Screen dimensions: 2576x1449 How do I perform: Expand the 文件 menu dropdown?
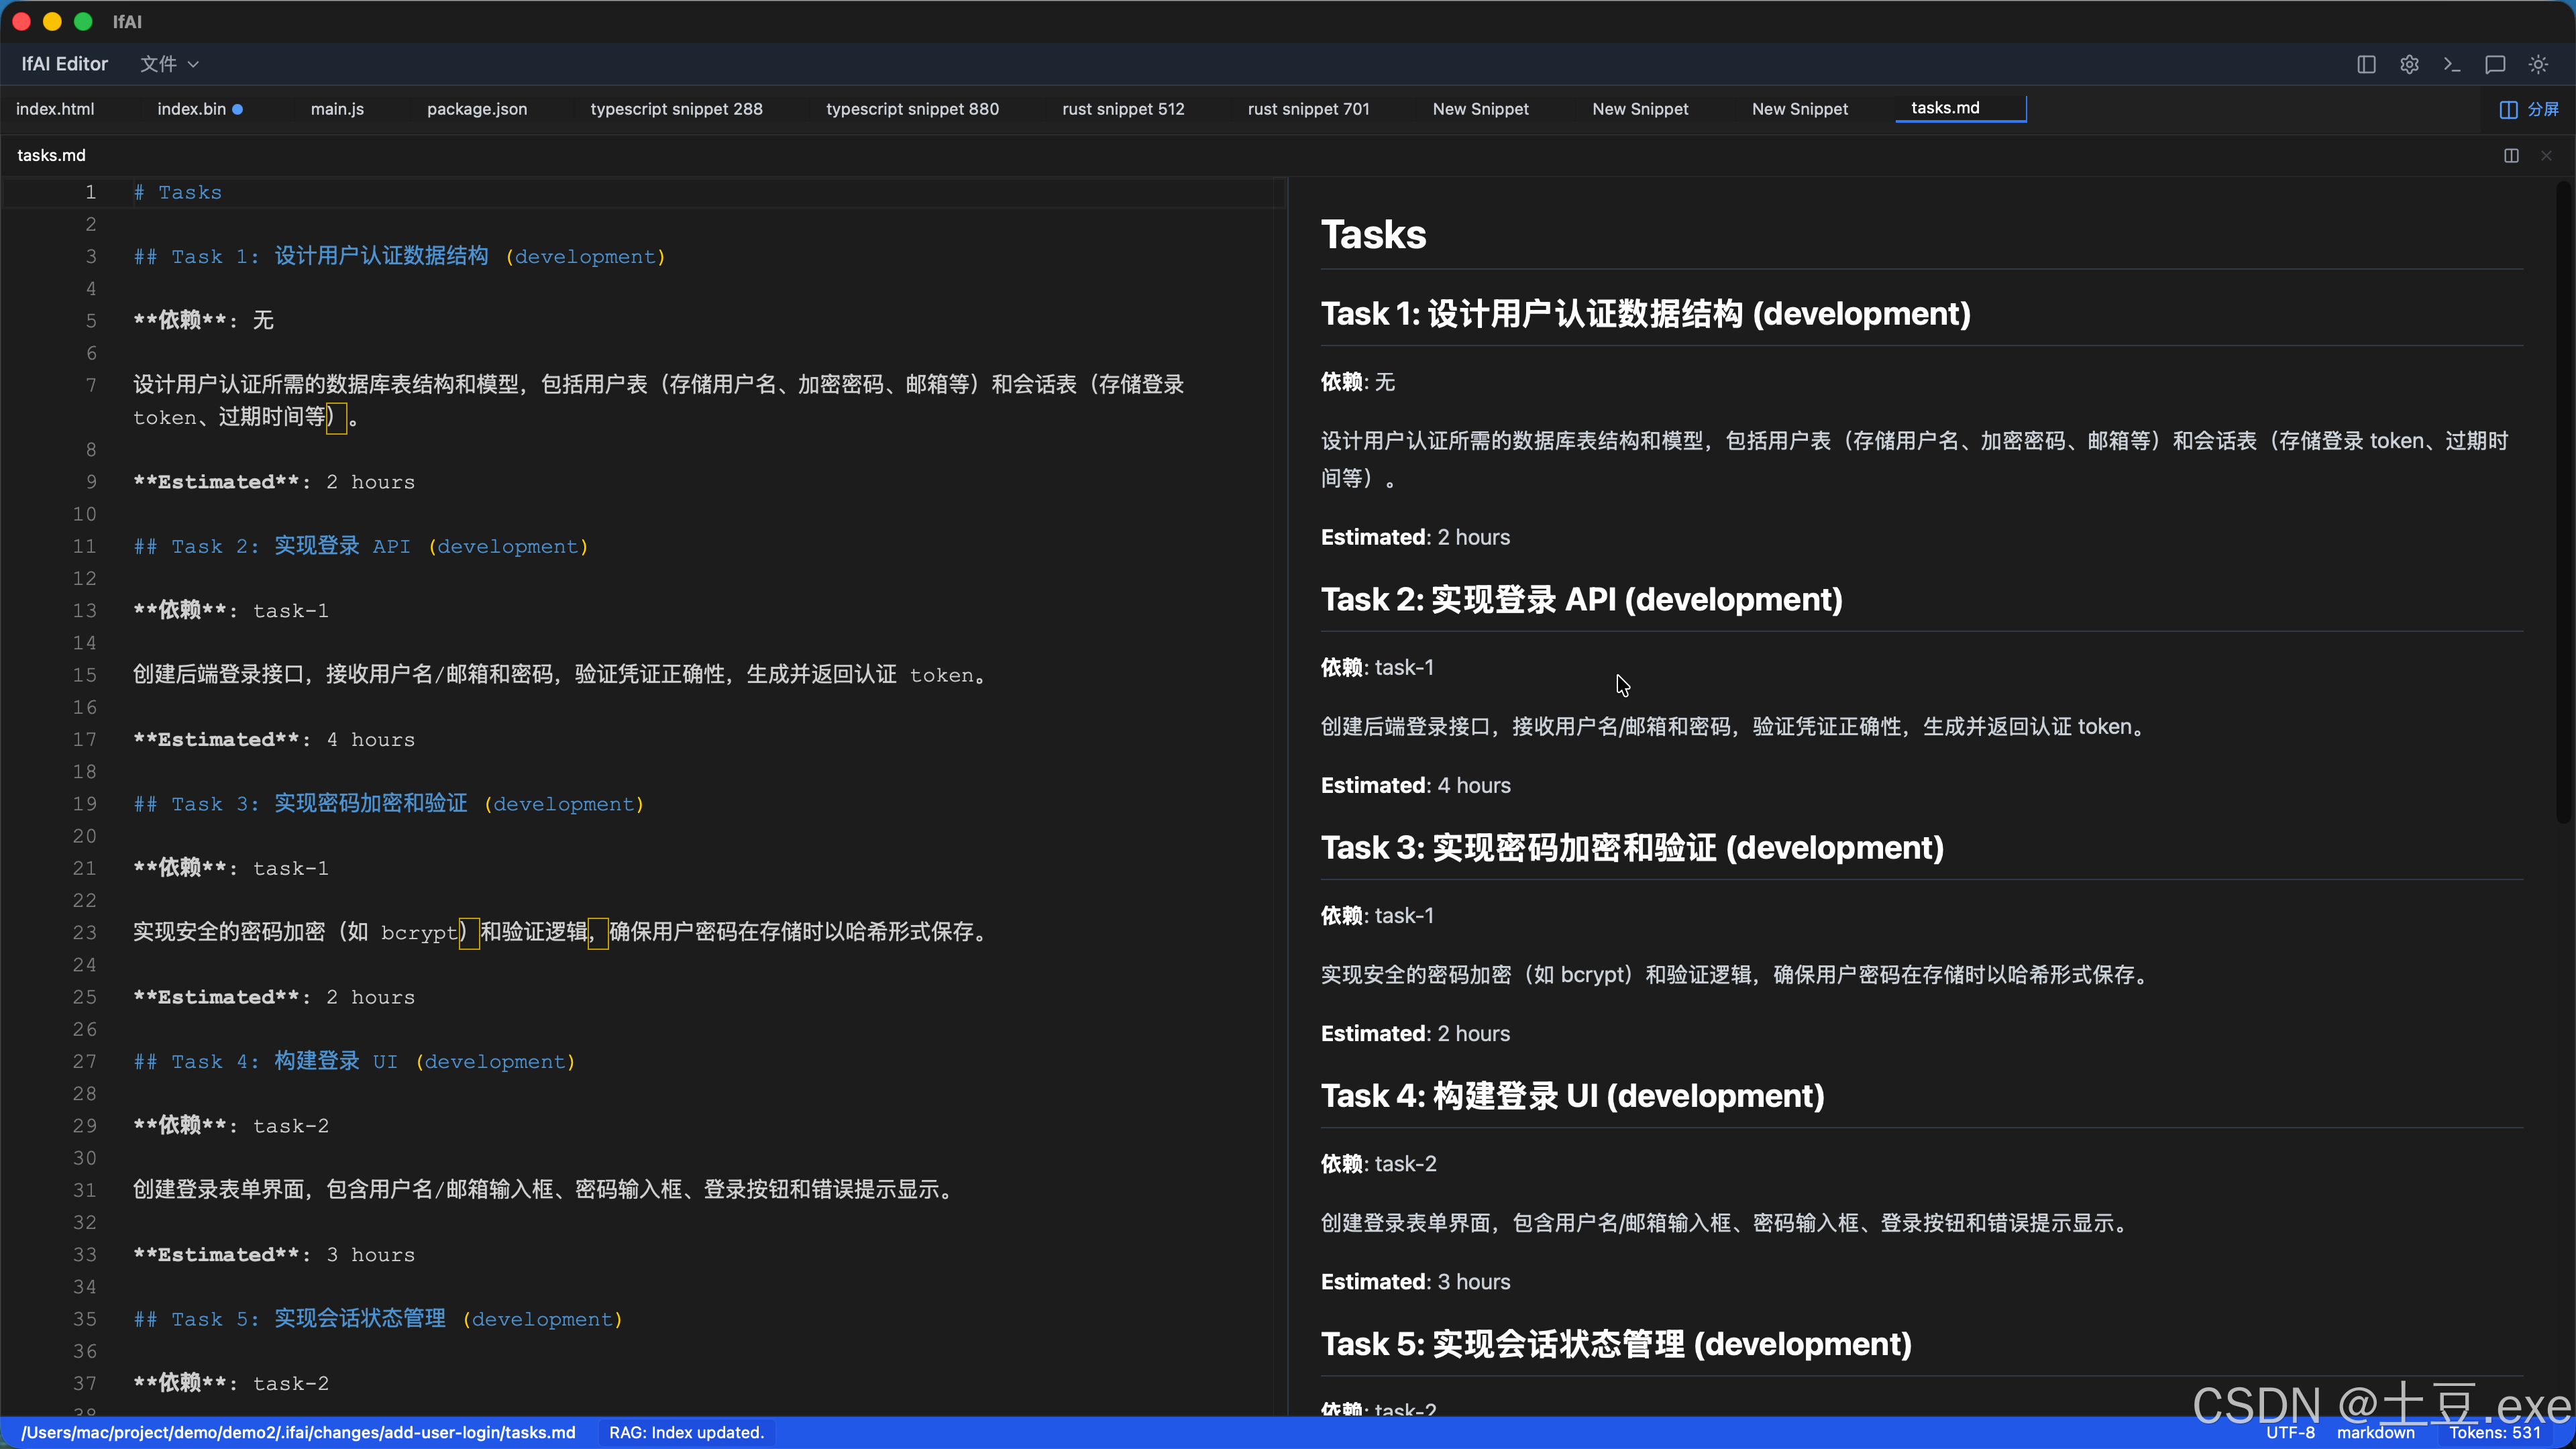(x=169, y=64)
